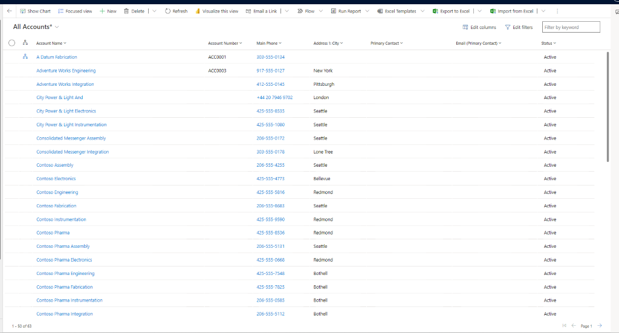Click the hierarchy icon beside A Datum Fabrication
This screenshot has width=619, height=333.
pyautogui.click(x=25, y=57)
